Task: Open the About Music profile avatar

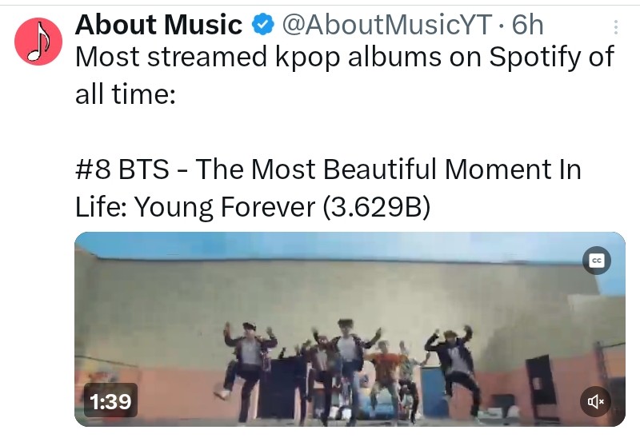Action: pos(38,42)
